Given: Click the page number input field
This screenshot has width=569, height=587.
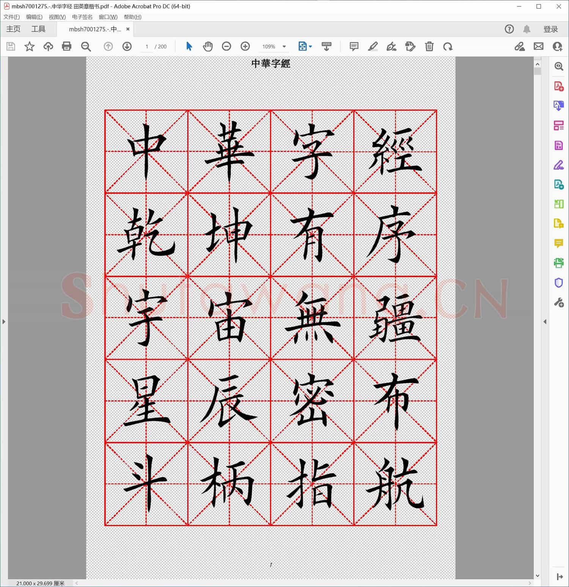Looking at the screenshot, I should pos(147,46).
